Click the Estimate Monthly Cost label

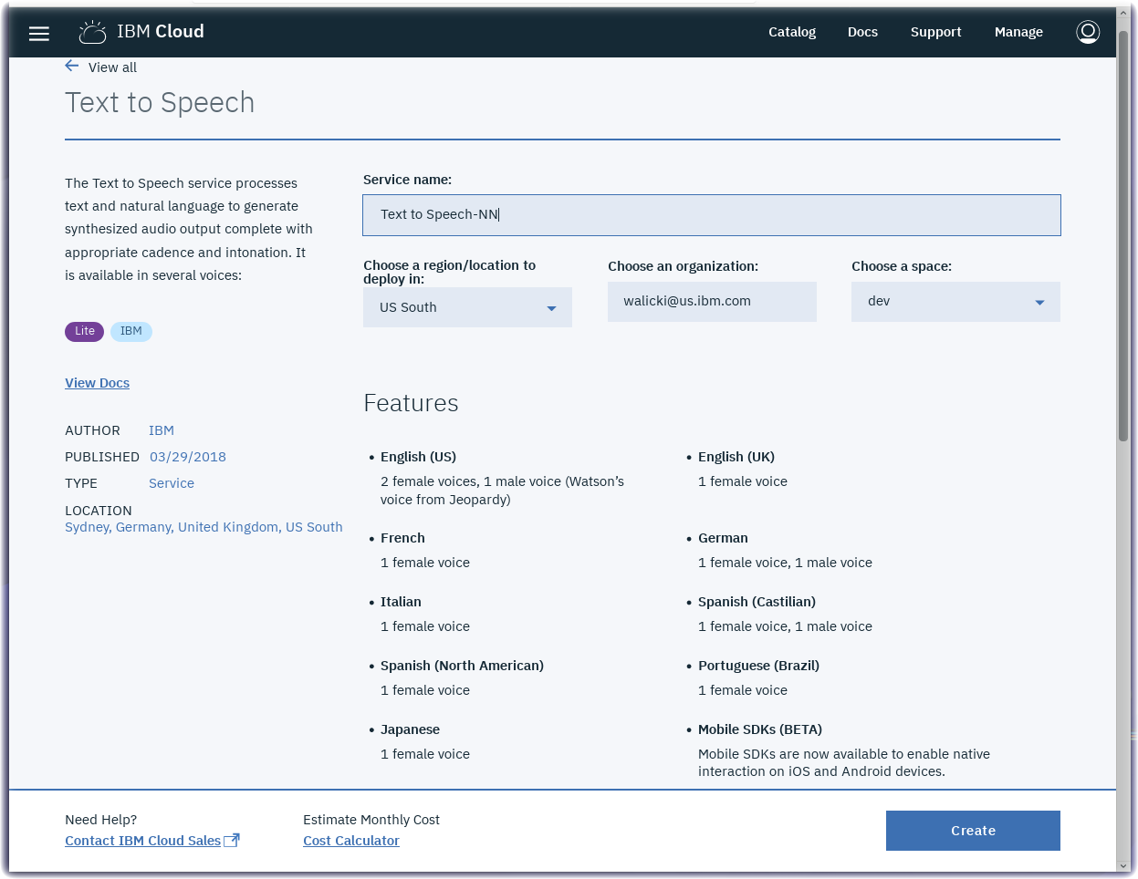pyautogui.click(x=371, y=820)
